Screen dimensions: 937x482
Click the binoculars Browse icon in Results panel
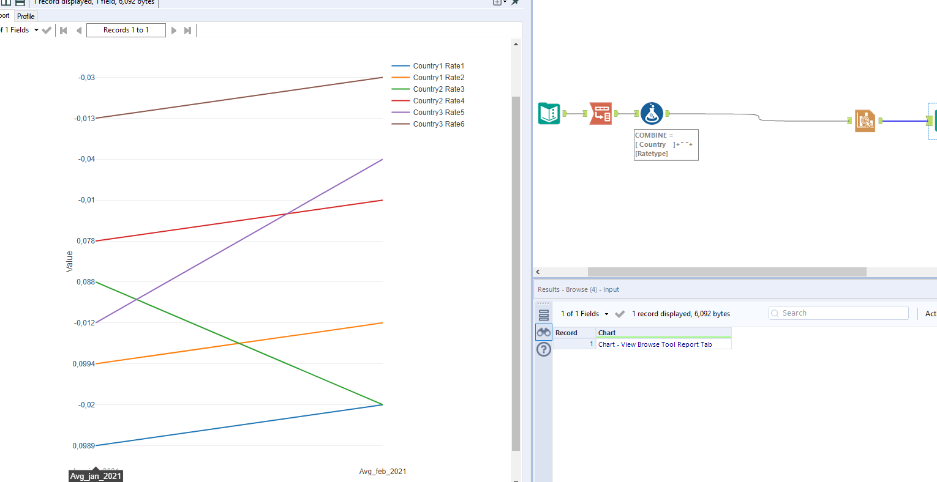click(543, 332)
